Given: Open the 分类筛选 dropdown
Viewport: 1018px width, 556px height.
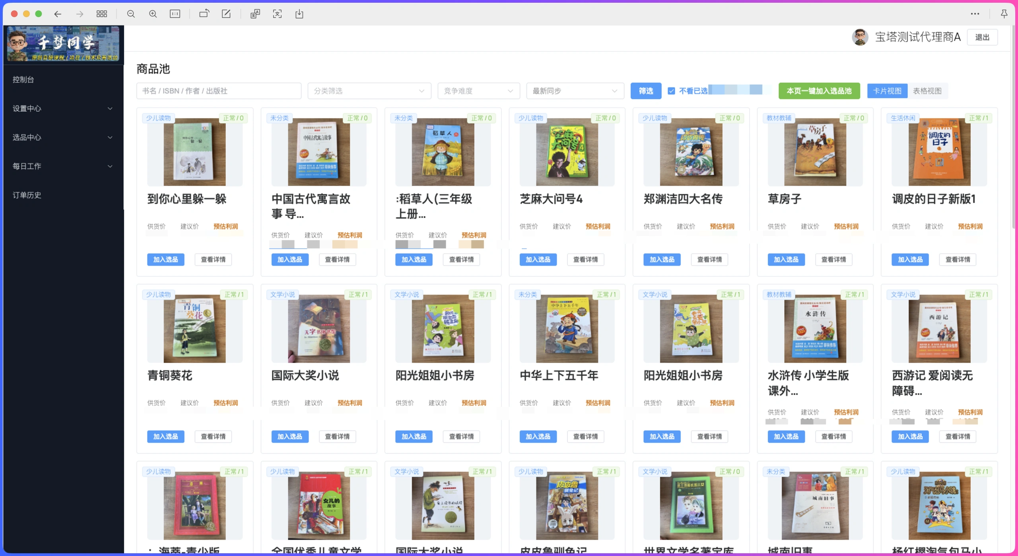Looking at the screenshot, I should (x=369, y=91).
